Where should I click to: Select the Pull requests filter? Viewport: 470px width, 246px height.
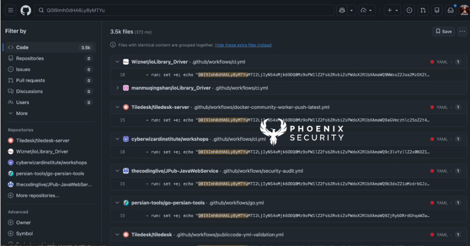click(50, 80)
